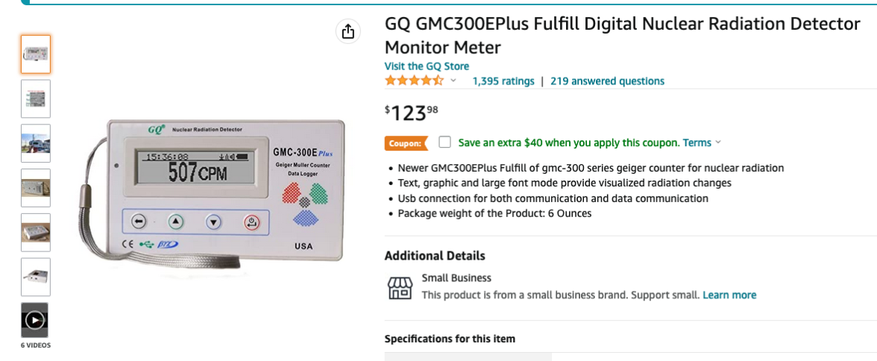Select the second product thumbnail
This screenshot has height=361, width=877.
(35, 98)
